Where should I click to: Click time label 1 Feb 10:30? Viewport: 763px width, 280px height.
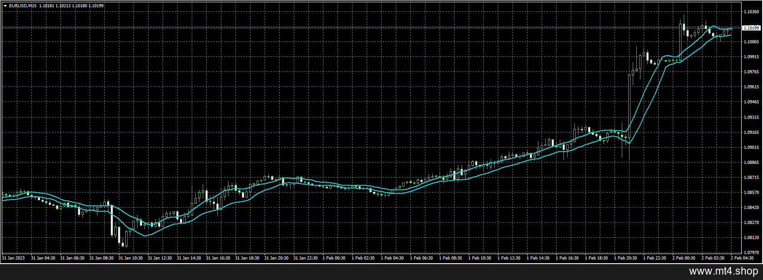[480, 258]
